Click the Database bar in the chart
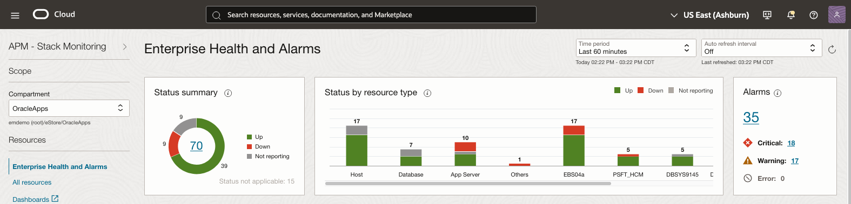 (x=411, y=157)
